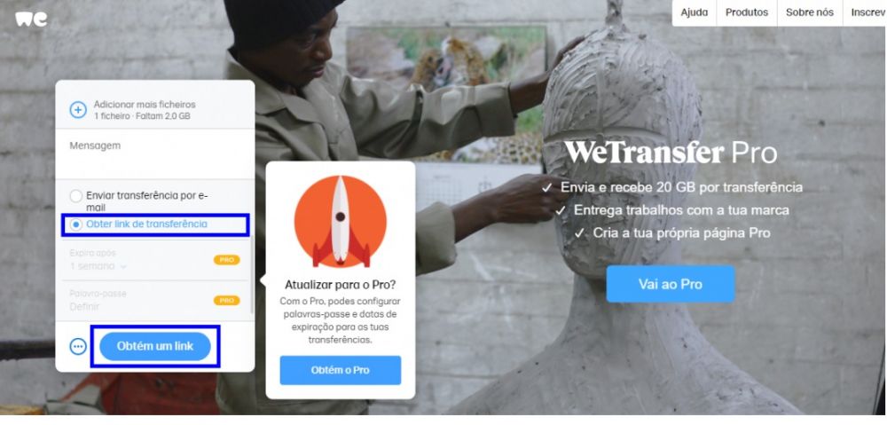Click inside the Mensagem text field

pyautogui.click(x=155, y=153)
